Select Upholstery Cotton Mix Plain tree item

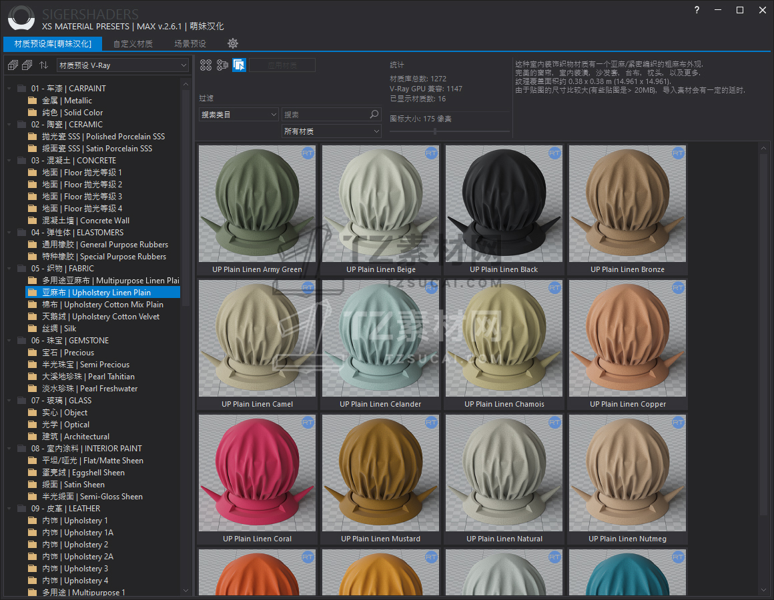point(103,305)
